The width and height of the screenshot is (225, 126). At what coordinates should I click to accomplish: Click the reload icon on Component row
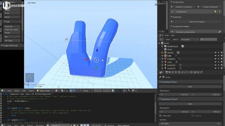215,12
